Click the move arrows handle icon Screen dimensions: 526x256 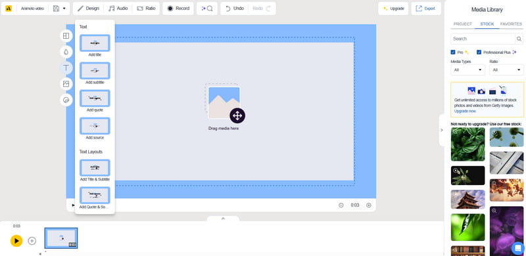tap(237, 116)
